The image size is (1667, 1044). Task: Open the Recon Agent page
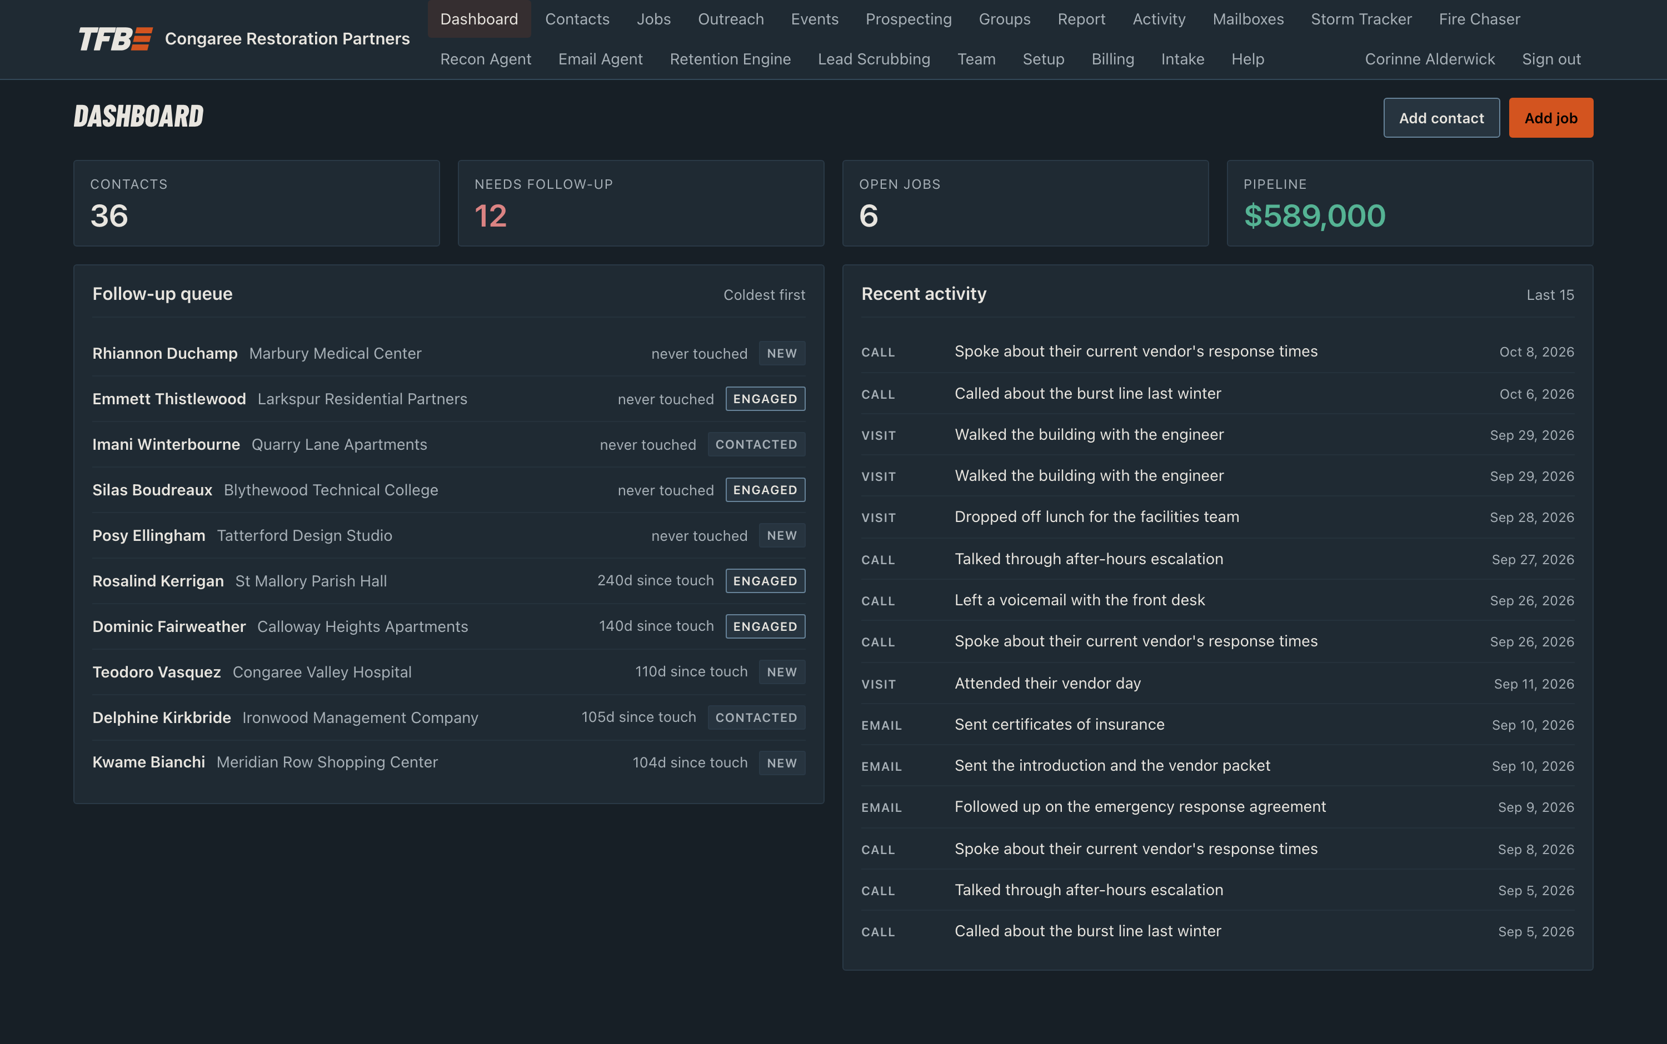pos(486,59)
